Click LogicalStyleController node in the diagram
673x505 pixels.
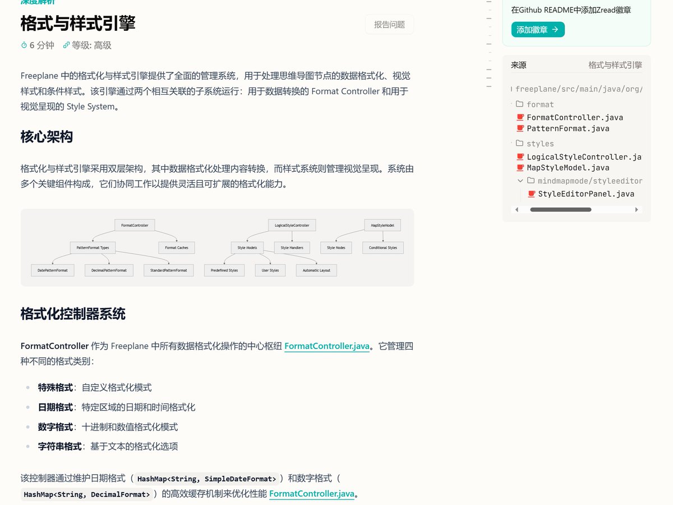pyautogui.click(x=292, y=225)
